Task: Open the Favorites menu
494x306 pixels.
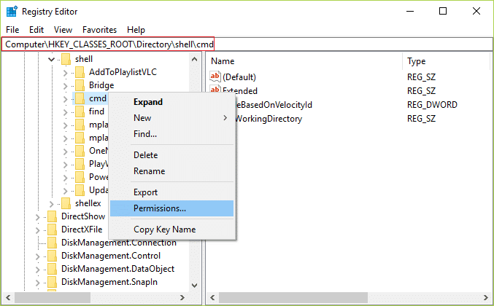Action: [x=99, y=30]
